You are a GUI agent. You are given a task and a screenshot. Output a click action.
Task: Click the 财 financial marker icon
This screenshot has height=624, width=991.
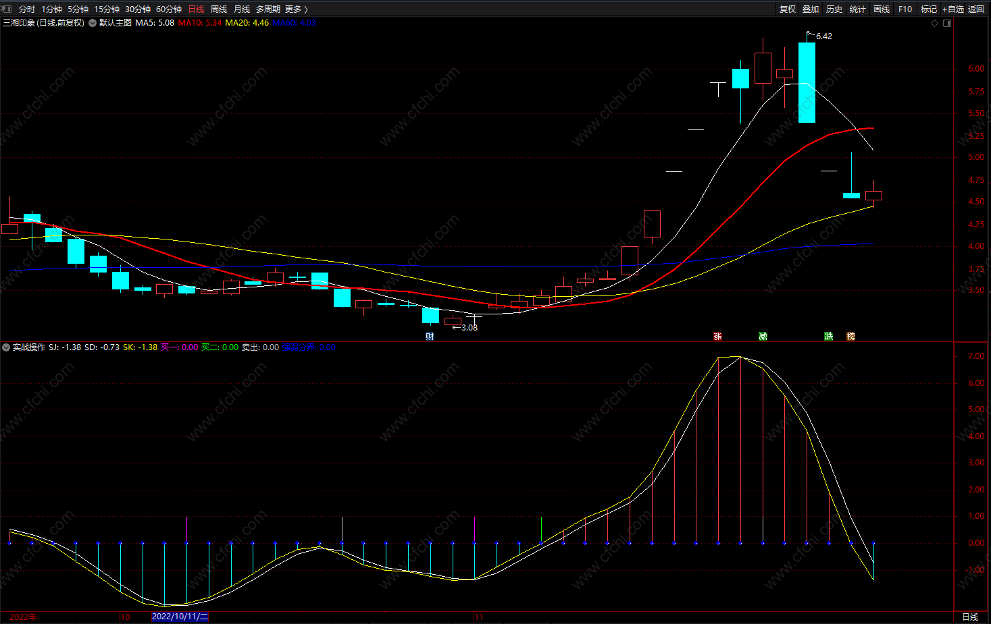click(x=430, y=336)
